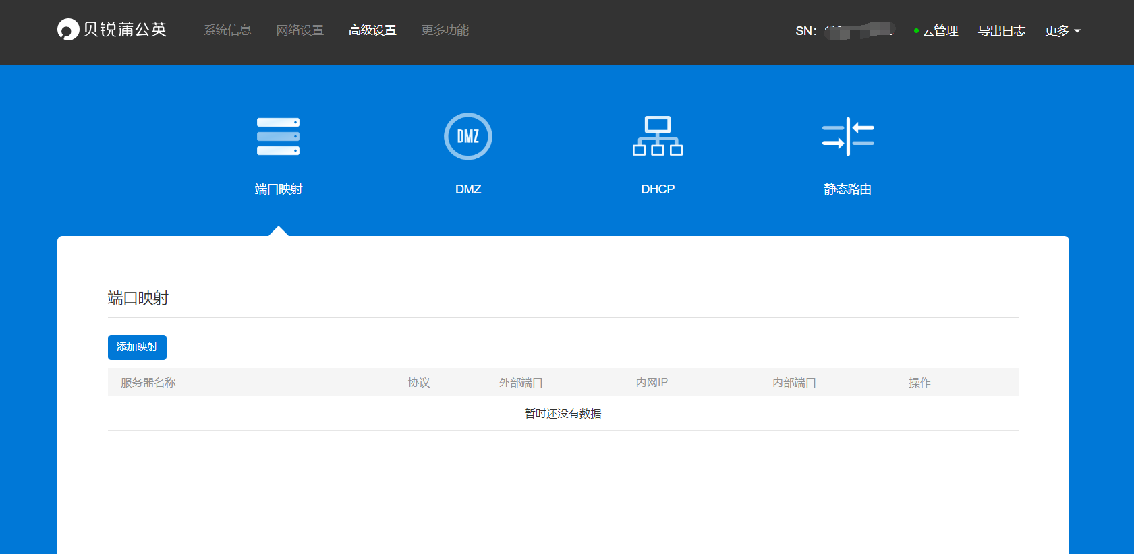Select the 静态路由 label
Viewport: 1134px width, 554px height.
coord(848,189)
